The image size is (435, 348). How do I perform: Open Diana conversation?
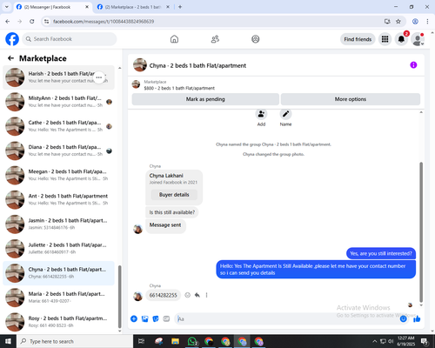[58, 151]
